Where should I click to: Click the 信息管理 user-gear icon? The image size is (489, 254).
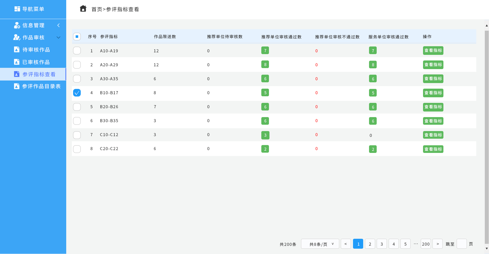tap(17, 25)
